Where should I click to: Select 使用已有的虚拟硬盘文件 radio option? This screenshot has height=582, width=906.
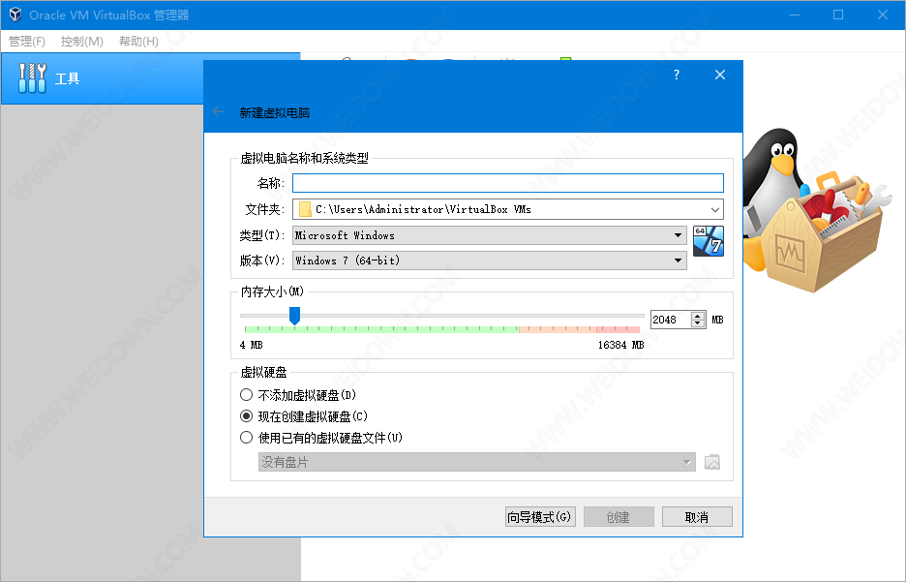(246, 438)
